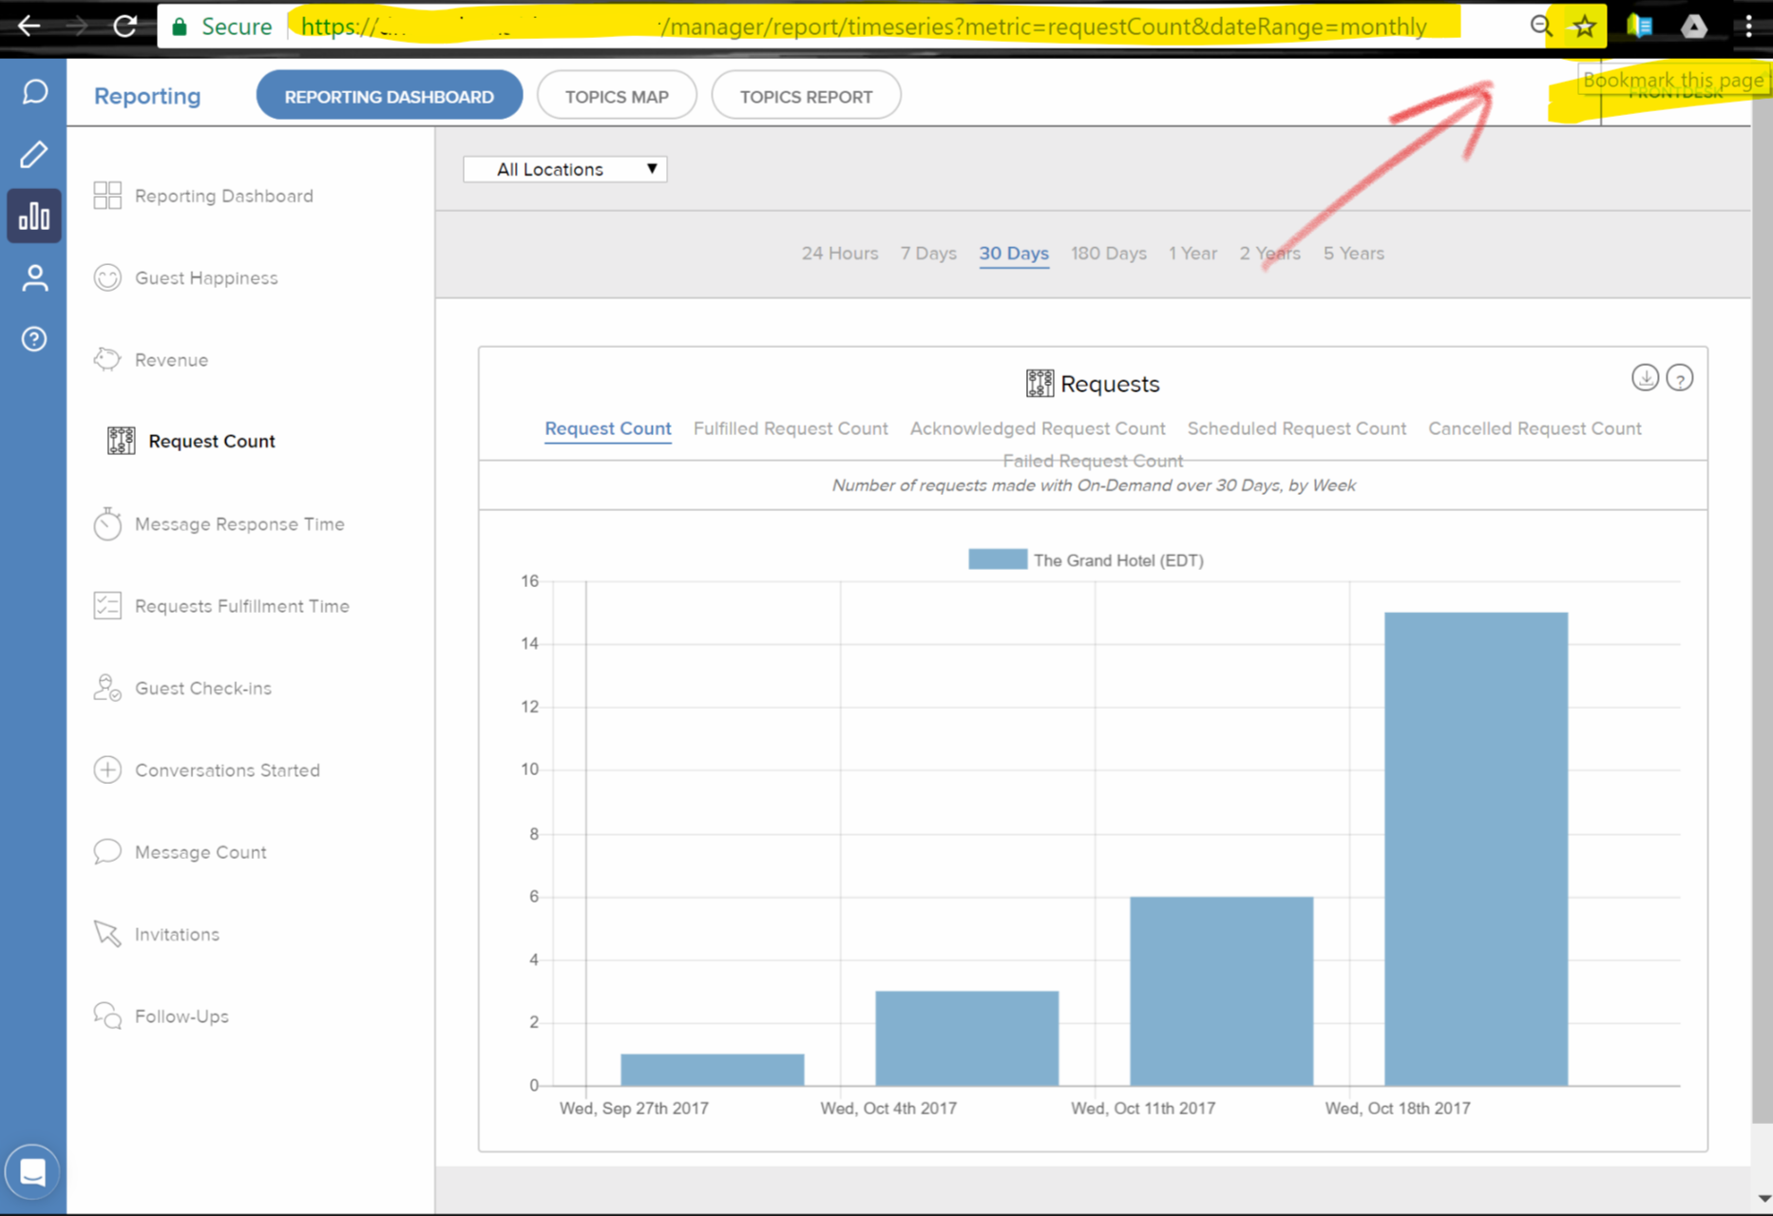
Task: Switch to Acknowledged Request Count metric
Action: (x=1038, y=428)
